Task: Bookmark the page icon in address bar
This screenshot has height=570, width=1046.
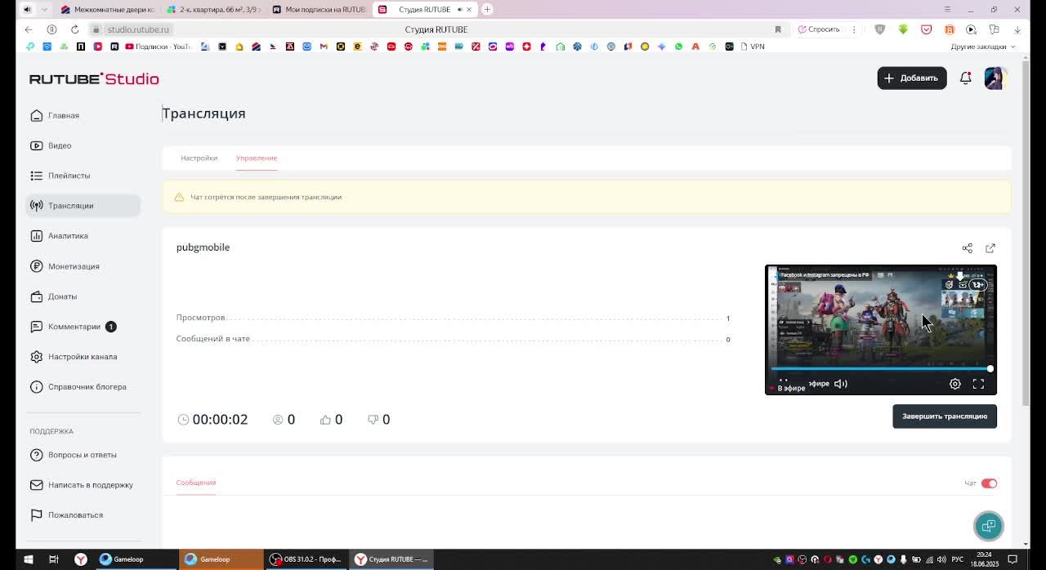Action: [778, 29]
